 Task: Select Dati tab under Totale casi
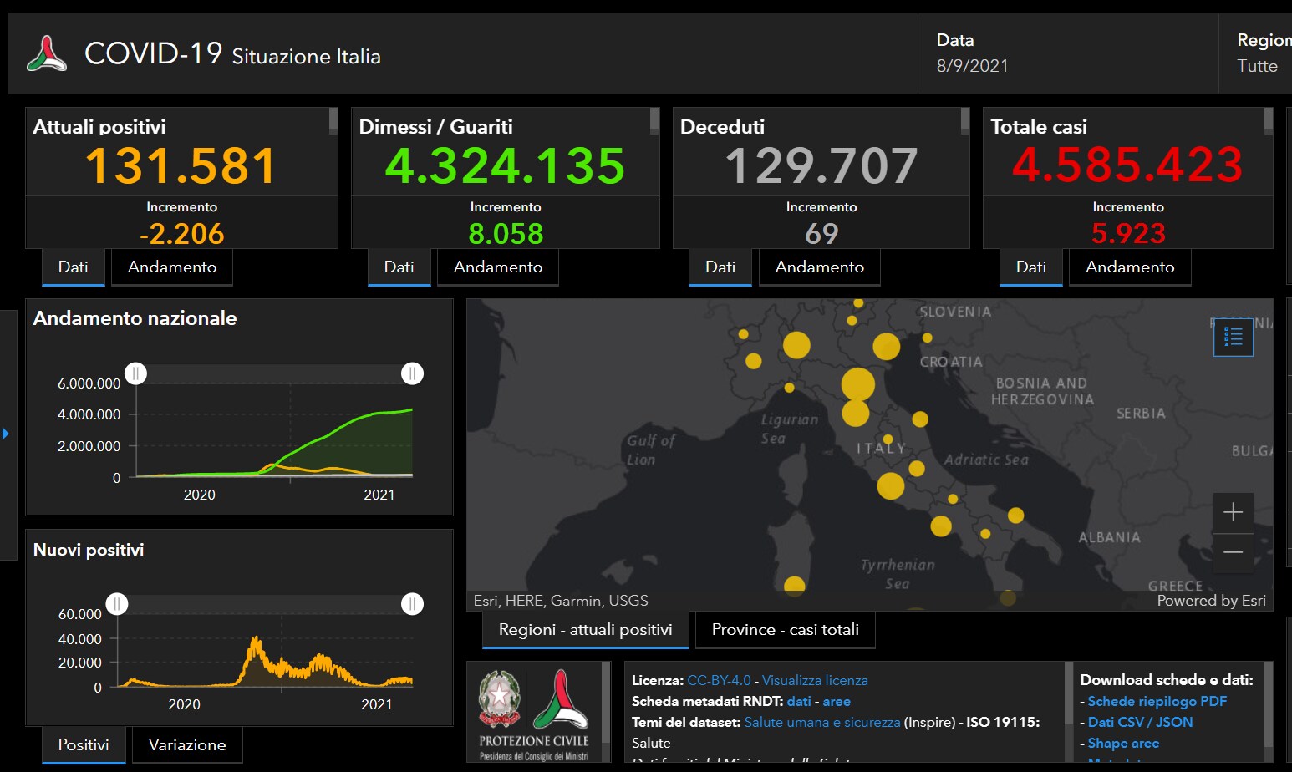coord(1030,267)
